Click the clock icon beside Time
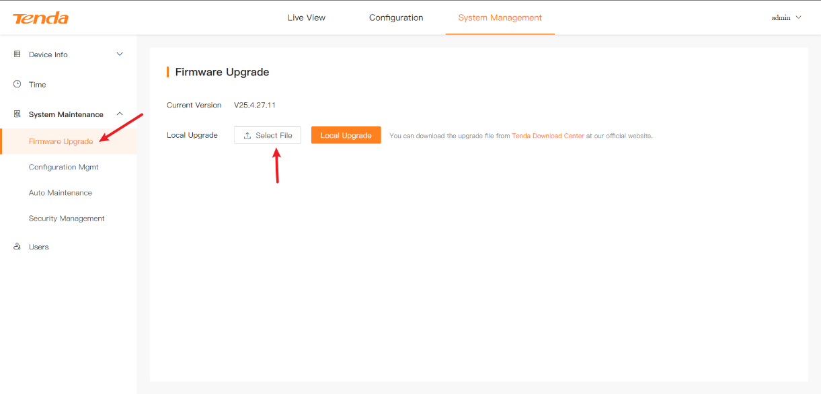 [x=17, y=84]
